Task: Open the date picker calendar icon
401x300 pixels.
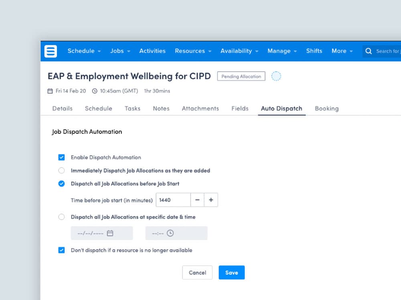Action: pyautogui.click(x=110, y=233)
